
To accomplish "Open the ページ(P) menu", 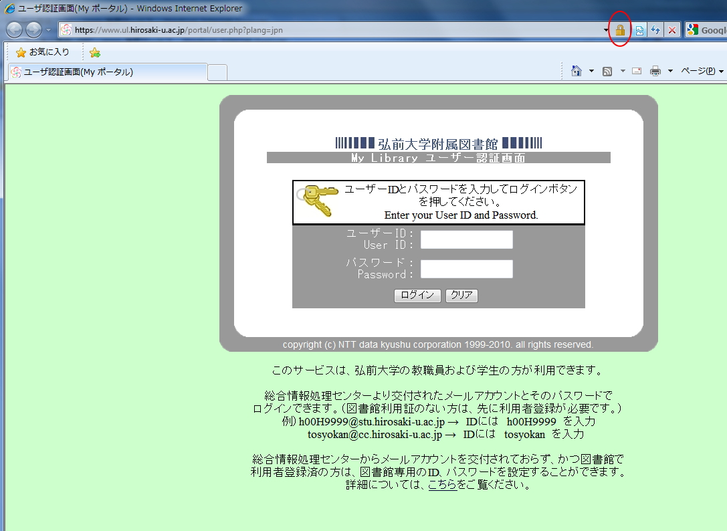I will click(702, 71).
